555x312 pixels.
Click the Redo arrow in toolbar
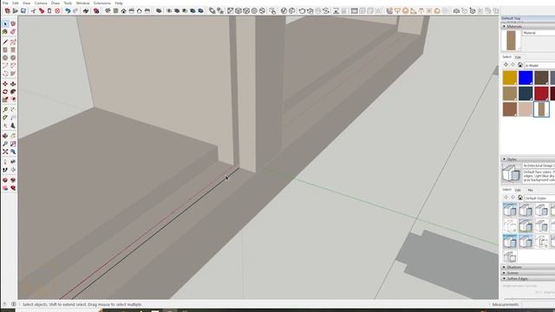[x=75, y=11]
